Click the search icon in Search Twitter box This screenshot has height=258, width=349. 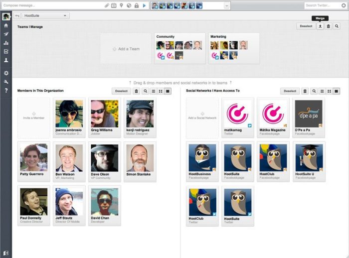pos(344,5)
